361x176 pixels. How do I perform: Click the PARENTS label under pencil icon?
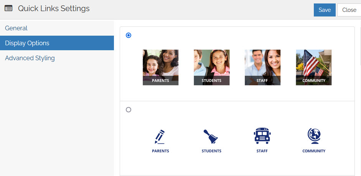pyautogui.click(x=160, y=151)
